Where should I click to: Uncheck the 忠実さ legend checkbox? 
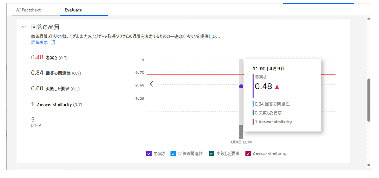[149, 153]
